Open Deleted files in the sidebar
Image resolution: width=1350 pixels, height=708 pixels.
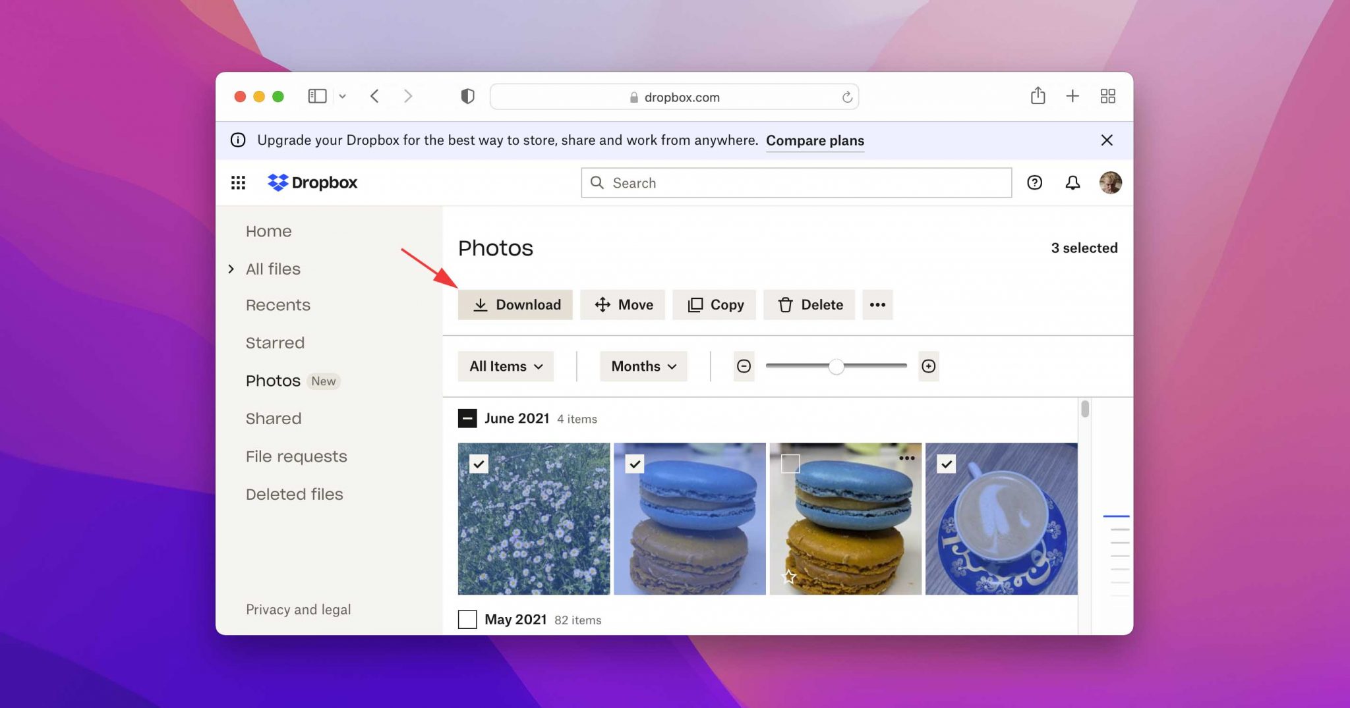(x=294, y=494)
